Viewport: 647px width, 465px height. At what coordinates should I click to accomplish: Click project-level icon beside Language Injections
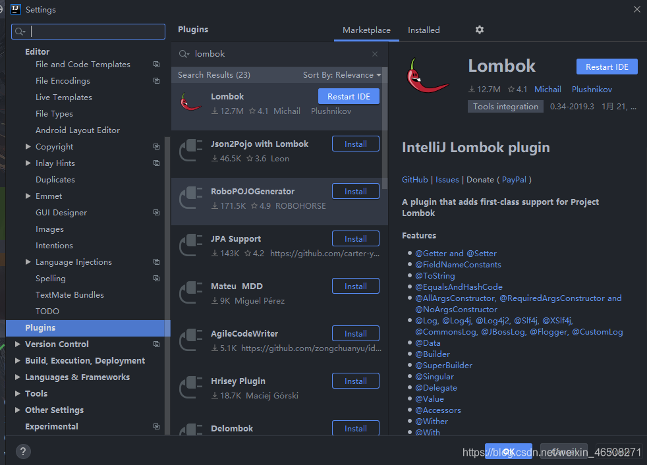click(156, 262)
